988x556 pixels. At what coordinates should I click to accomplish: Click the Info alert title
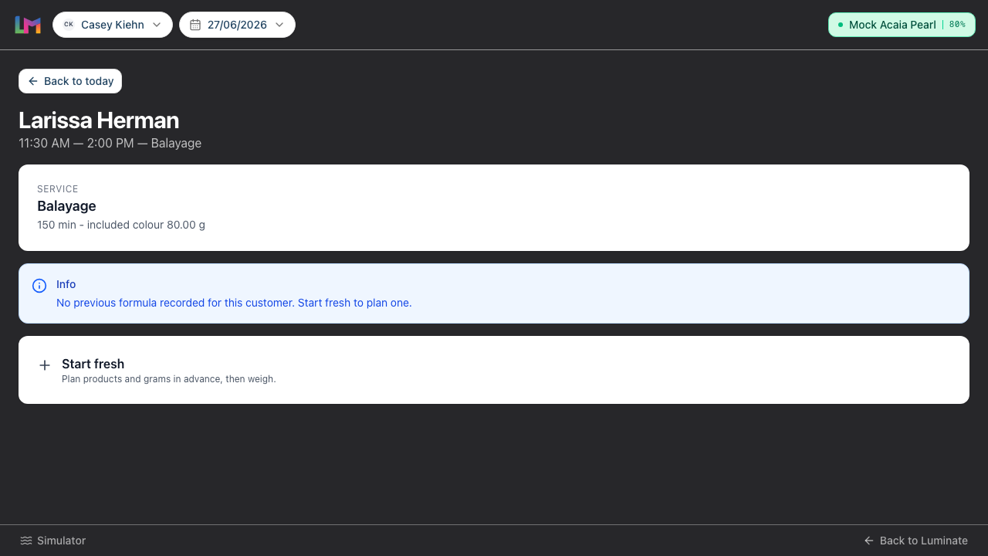tap(66, 284)
